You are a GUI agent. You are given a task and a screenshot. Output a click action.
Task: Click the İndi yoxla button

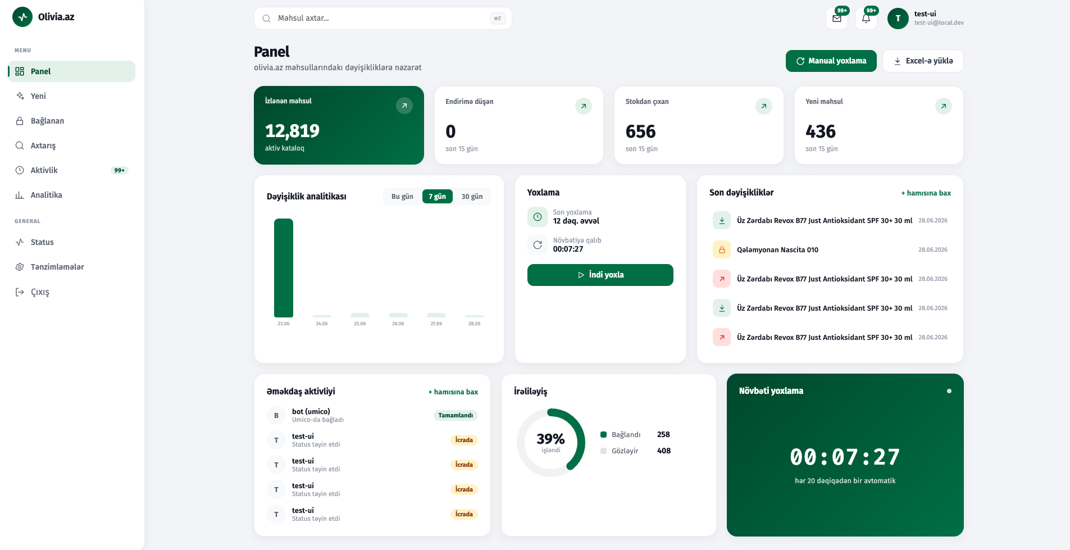(x=600, y=275)
